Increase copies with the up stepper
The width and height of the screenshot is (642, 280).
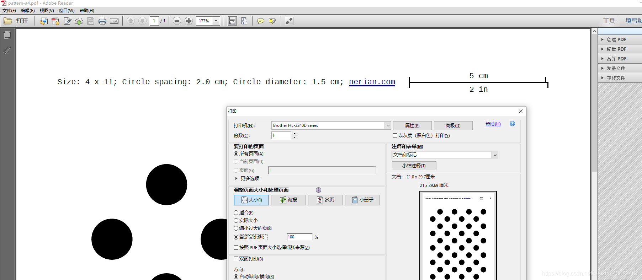[295, 134]
